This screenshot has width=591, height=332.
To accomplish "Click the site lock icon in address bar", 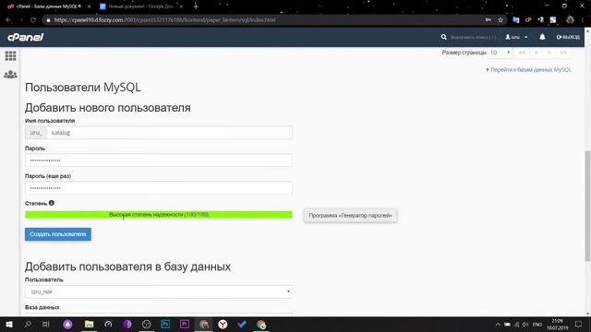I will pyautogui.click(x=48, y=20).
